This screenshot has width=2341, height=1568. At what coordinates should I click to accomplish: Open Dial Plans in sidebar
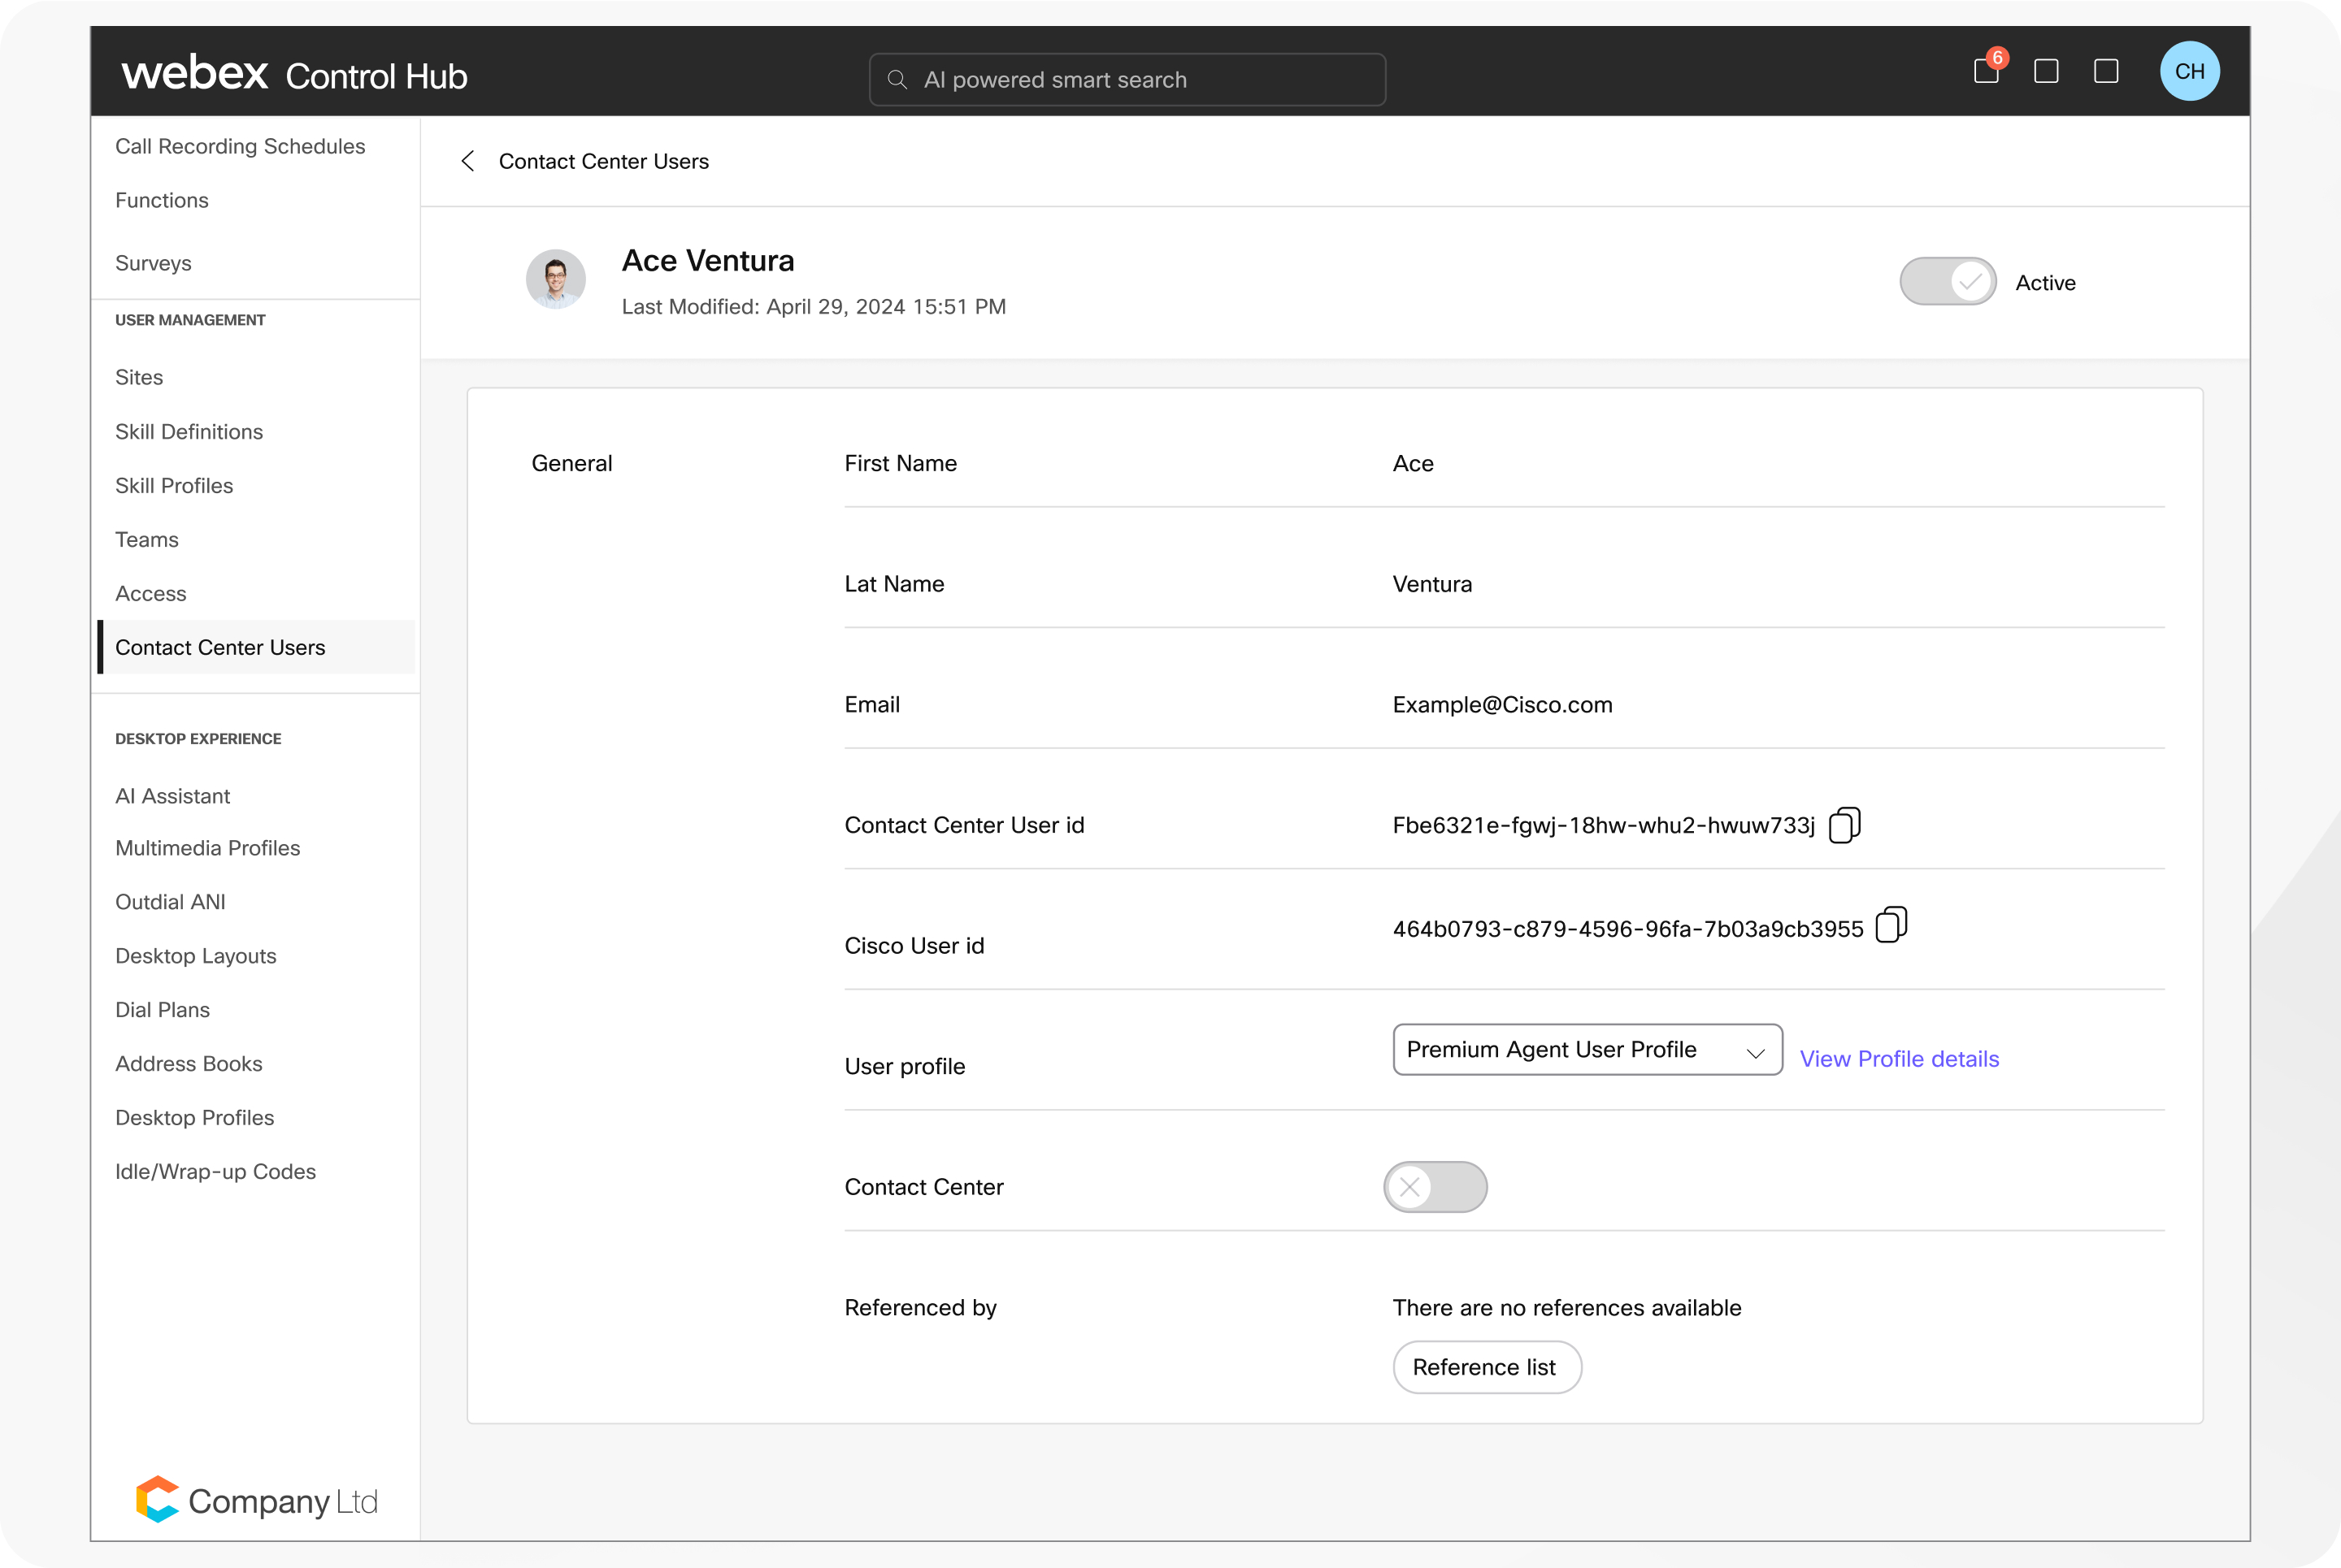(x=162, y=1010)
